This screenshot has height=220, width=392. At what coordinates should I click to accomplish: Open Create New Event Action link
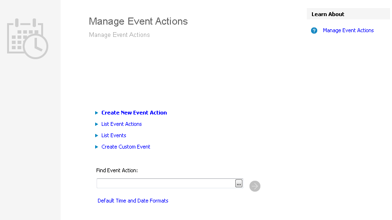[x=134, y=113]
